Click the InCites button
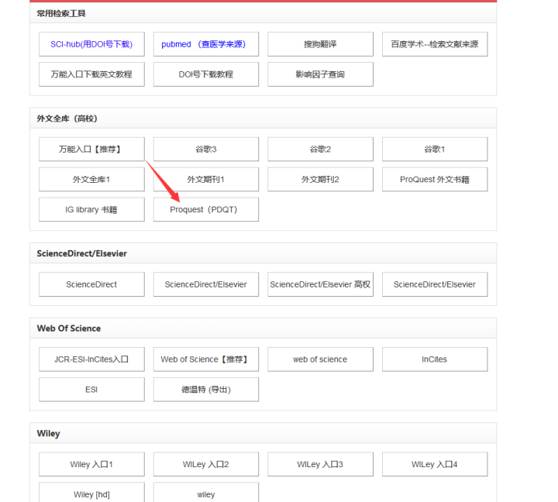558x502 pixels. 435,359
